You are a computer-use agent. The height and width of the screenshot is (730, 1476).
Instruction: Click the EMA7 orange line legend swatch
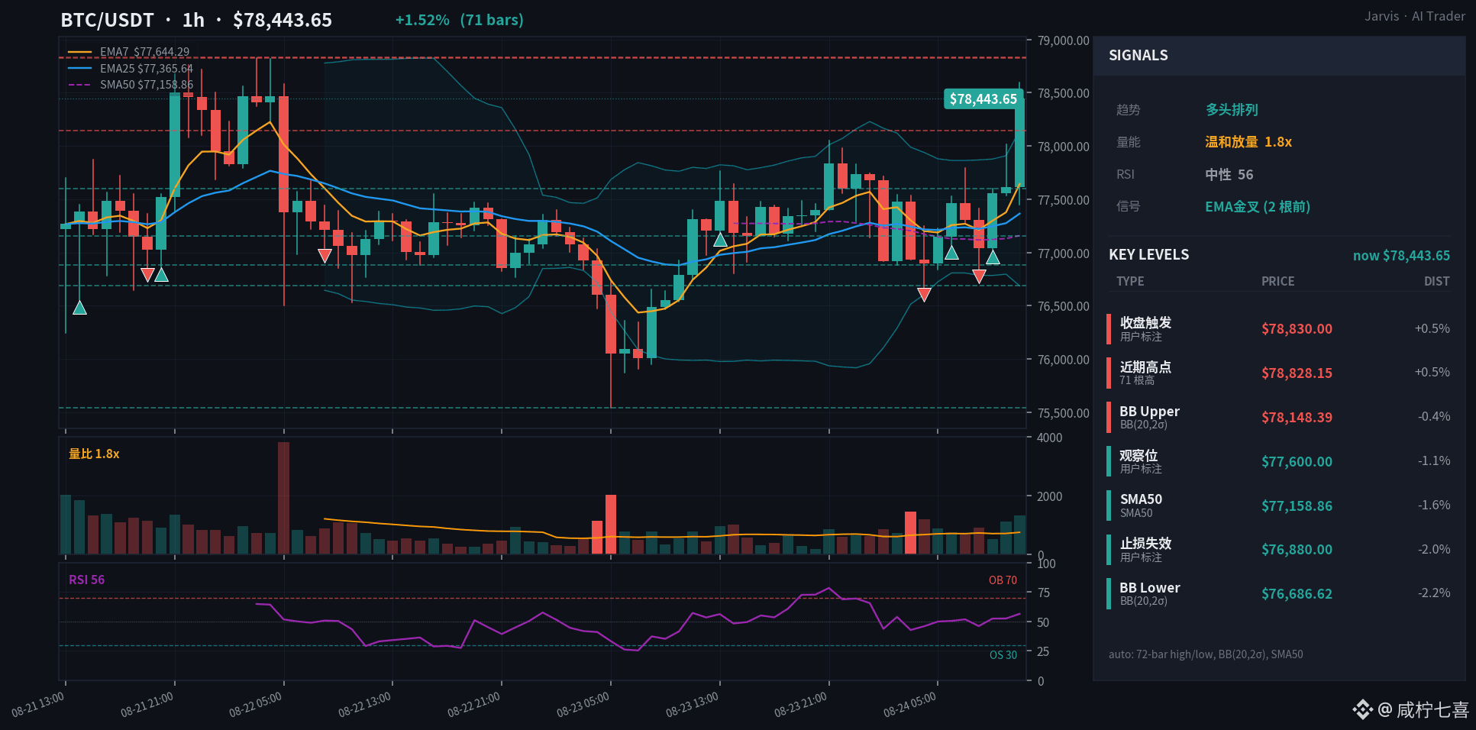point(79,52)
